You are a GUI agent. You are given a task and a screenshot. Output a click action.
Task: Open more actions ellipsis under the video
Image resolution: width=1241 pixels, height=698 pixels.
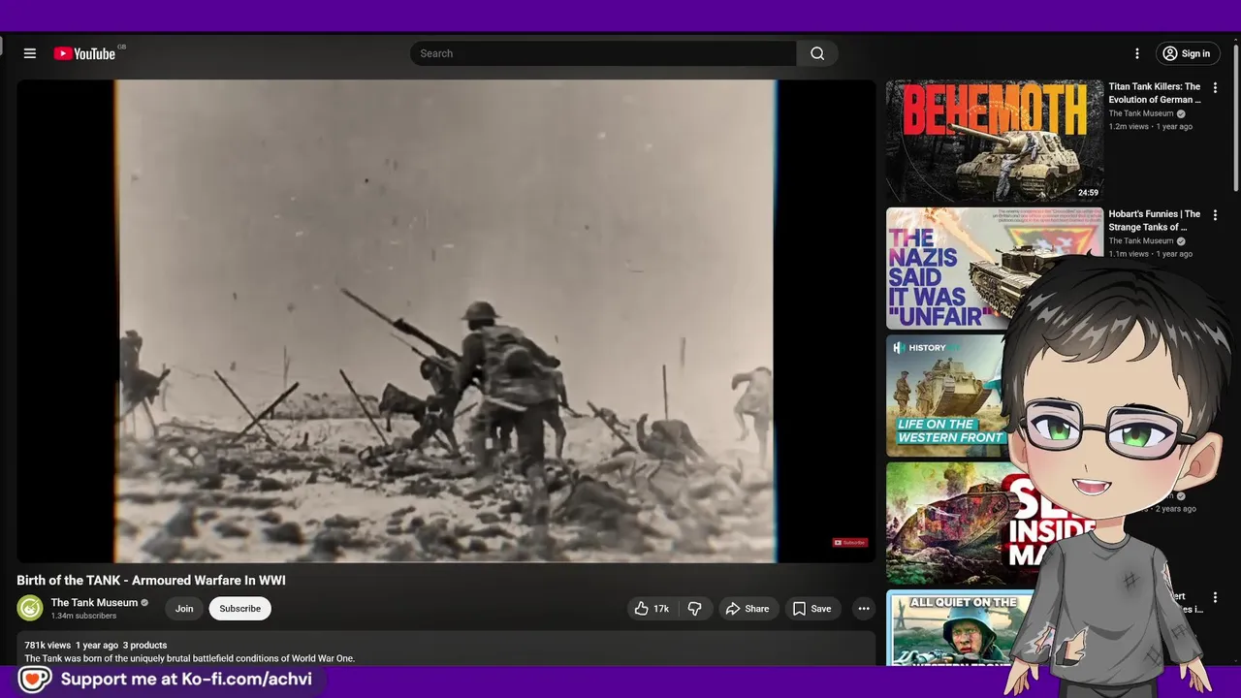coord(863,609)
